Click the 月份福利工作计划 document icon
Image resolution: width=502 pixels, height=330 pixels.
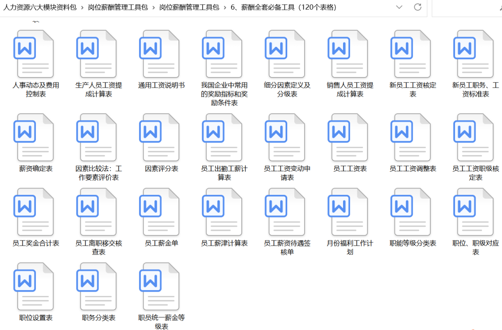348,212
